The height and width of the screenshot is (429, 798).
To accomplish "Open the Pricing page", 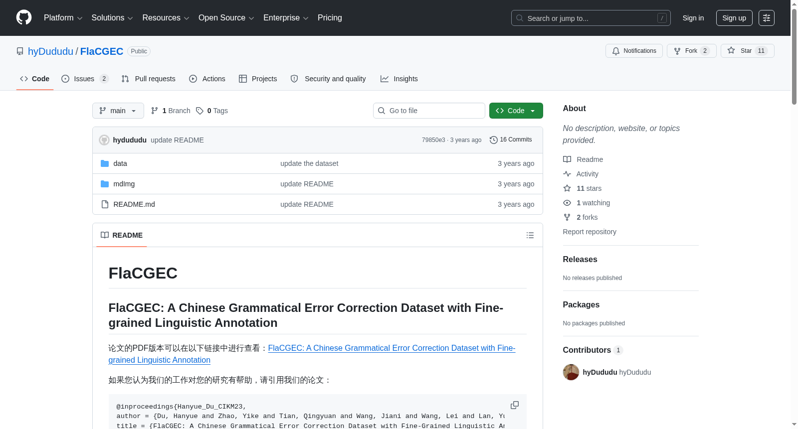I will tap(330, 18).
